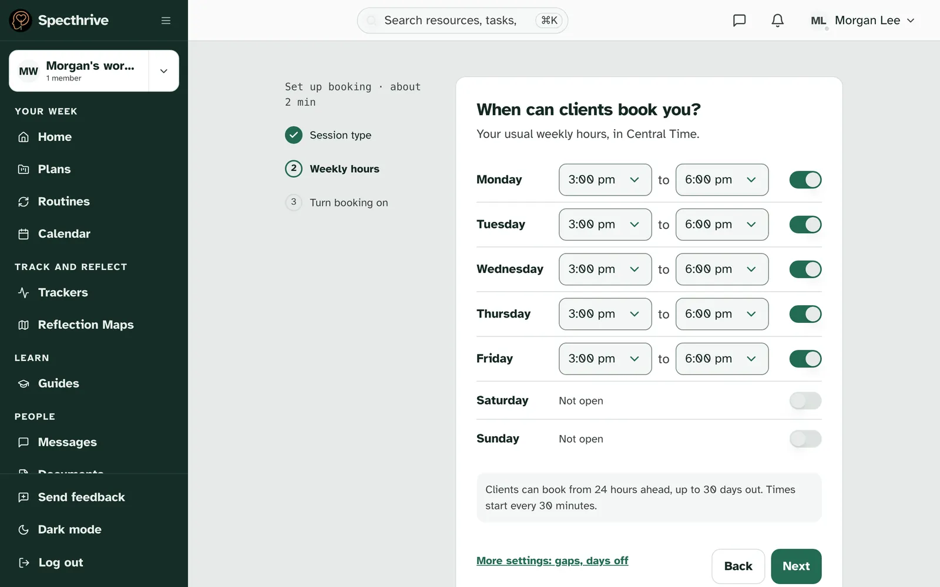Viewport: 940px width, 587px height.
Task: Turn off Monday availability toggle
Action: point(805,180)
